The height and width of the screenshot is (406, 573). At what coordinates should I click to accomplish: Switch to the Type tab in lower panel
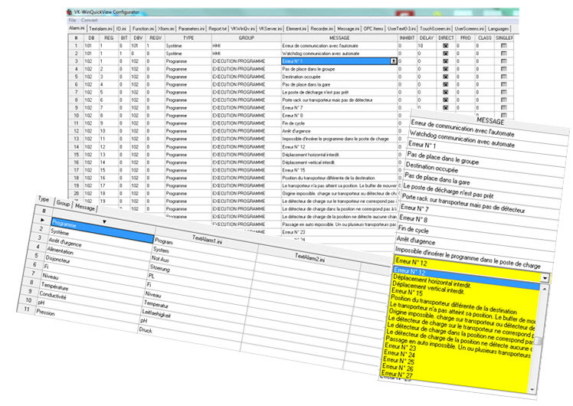coord(44,199)
